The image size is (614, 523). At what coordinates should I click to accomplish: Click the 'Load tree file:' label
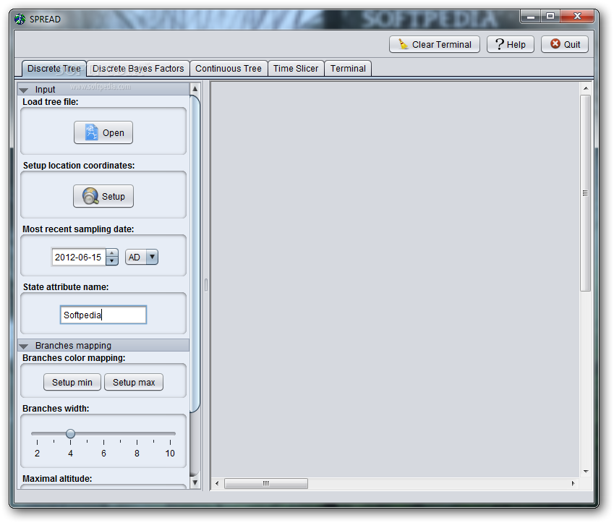point(51,102)
